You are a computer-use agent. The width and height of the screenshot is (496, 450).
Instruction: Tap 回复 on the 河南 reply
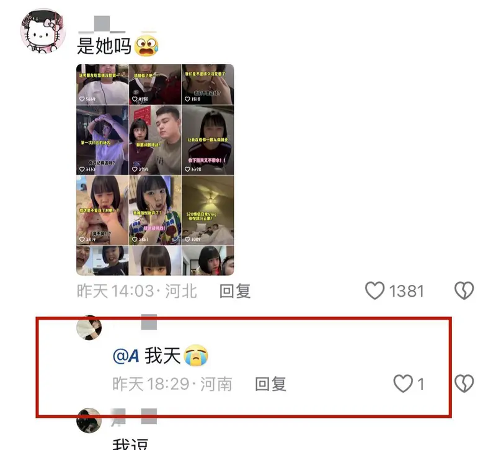point(270,384)
